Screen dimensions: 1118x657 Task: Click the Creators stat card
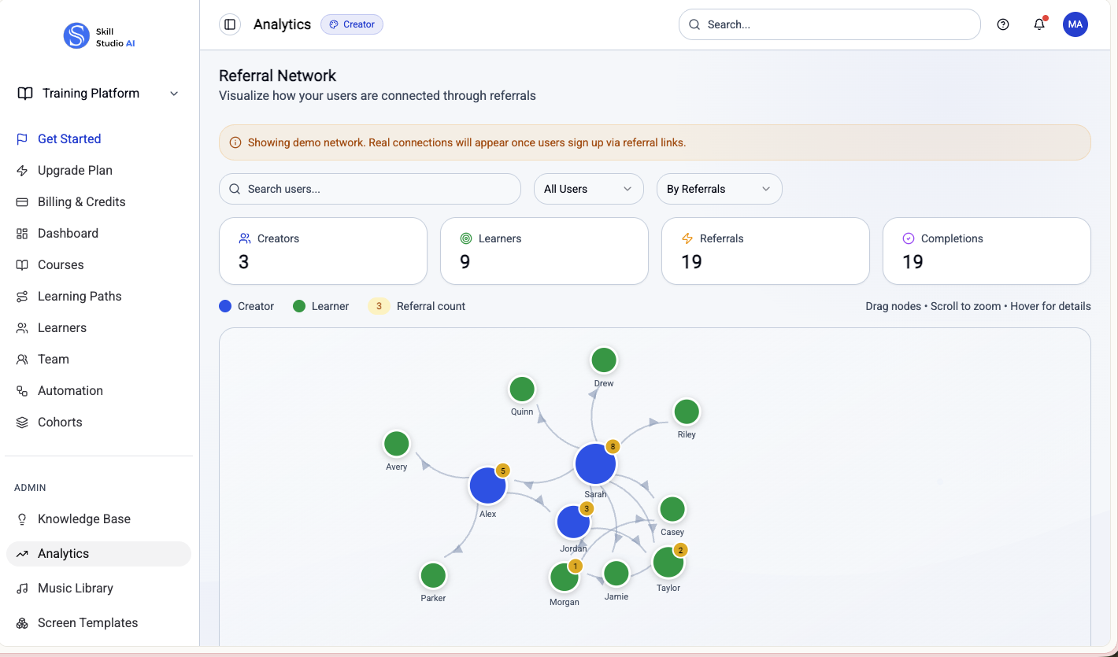323,251
